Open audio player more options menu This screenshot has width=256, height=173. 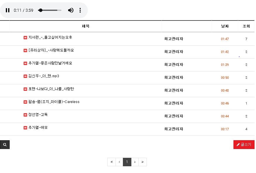80,10
